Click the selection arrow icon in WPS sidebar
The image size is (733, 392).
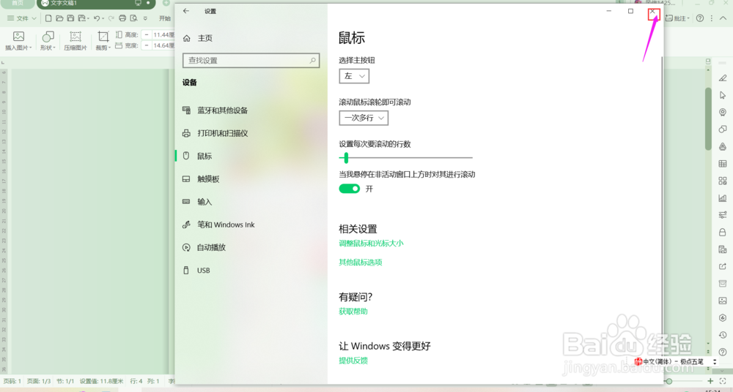pos(723,95)
